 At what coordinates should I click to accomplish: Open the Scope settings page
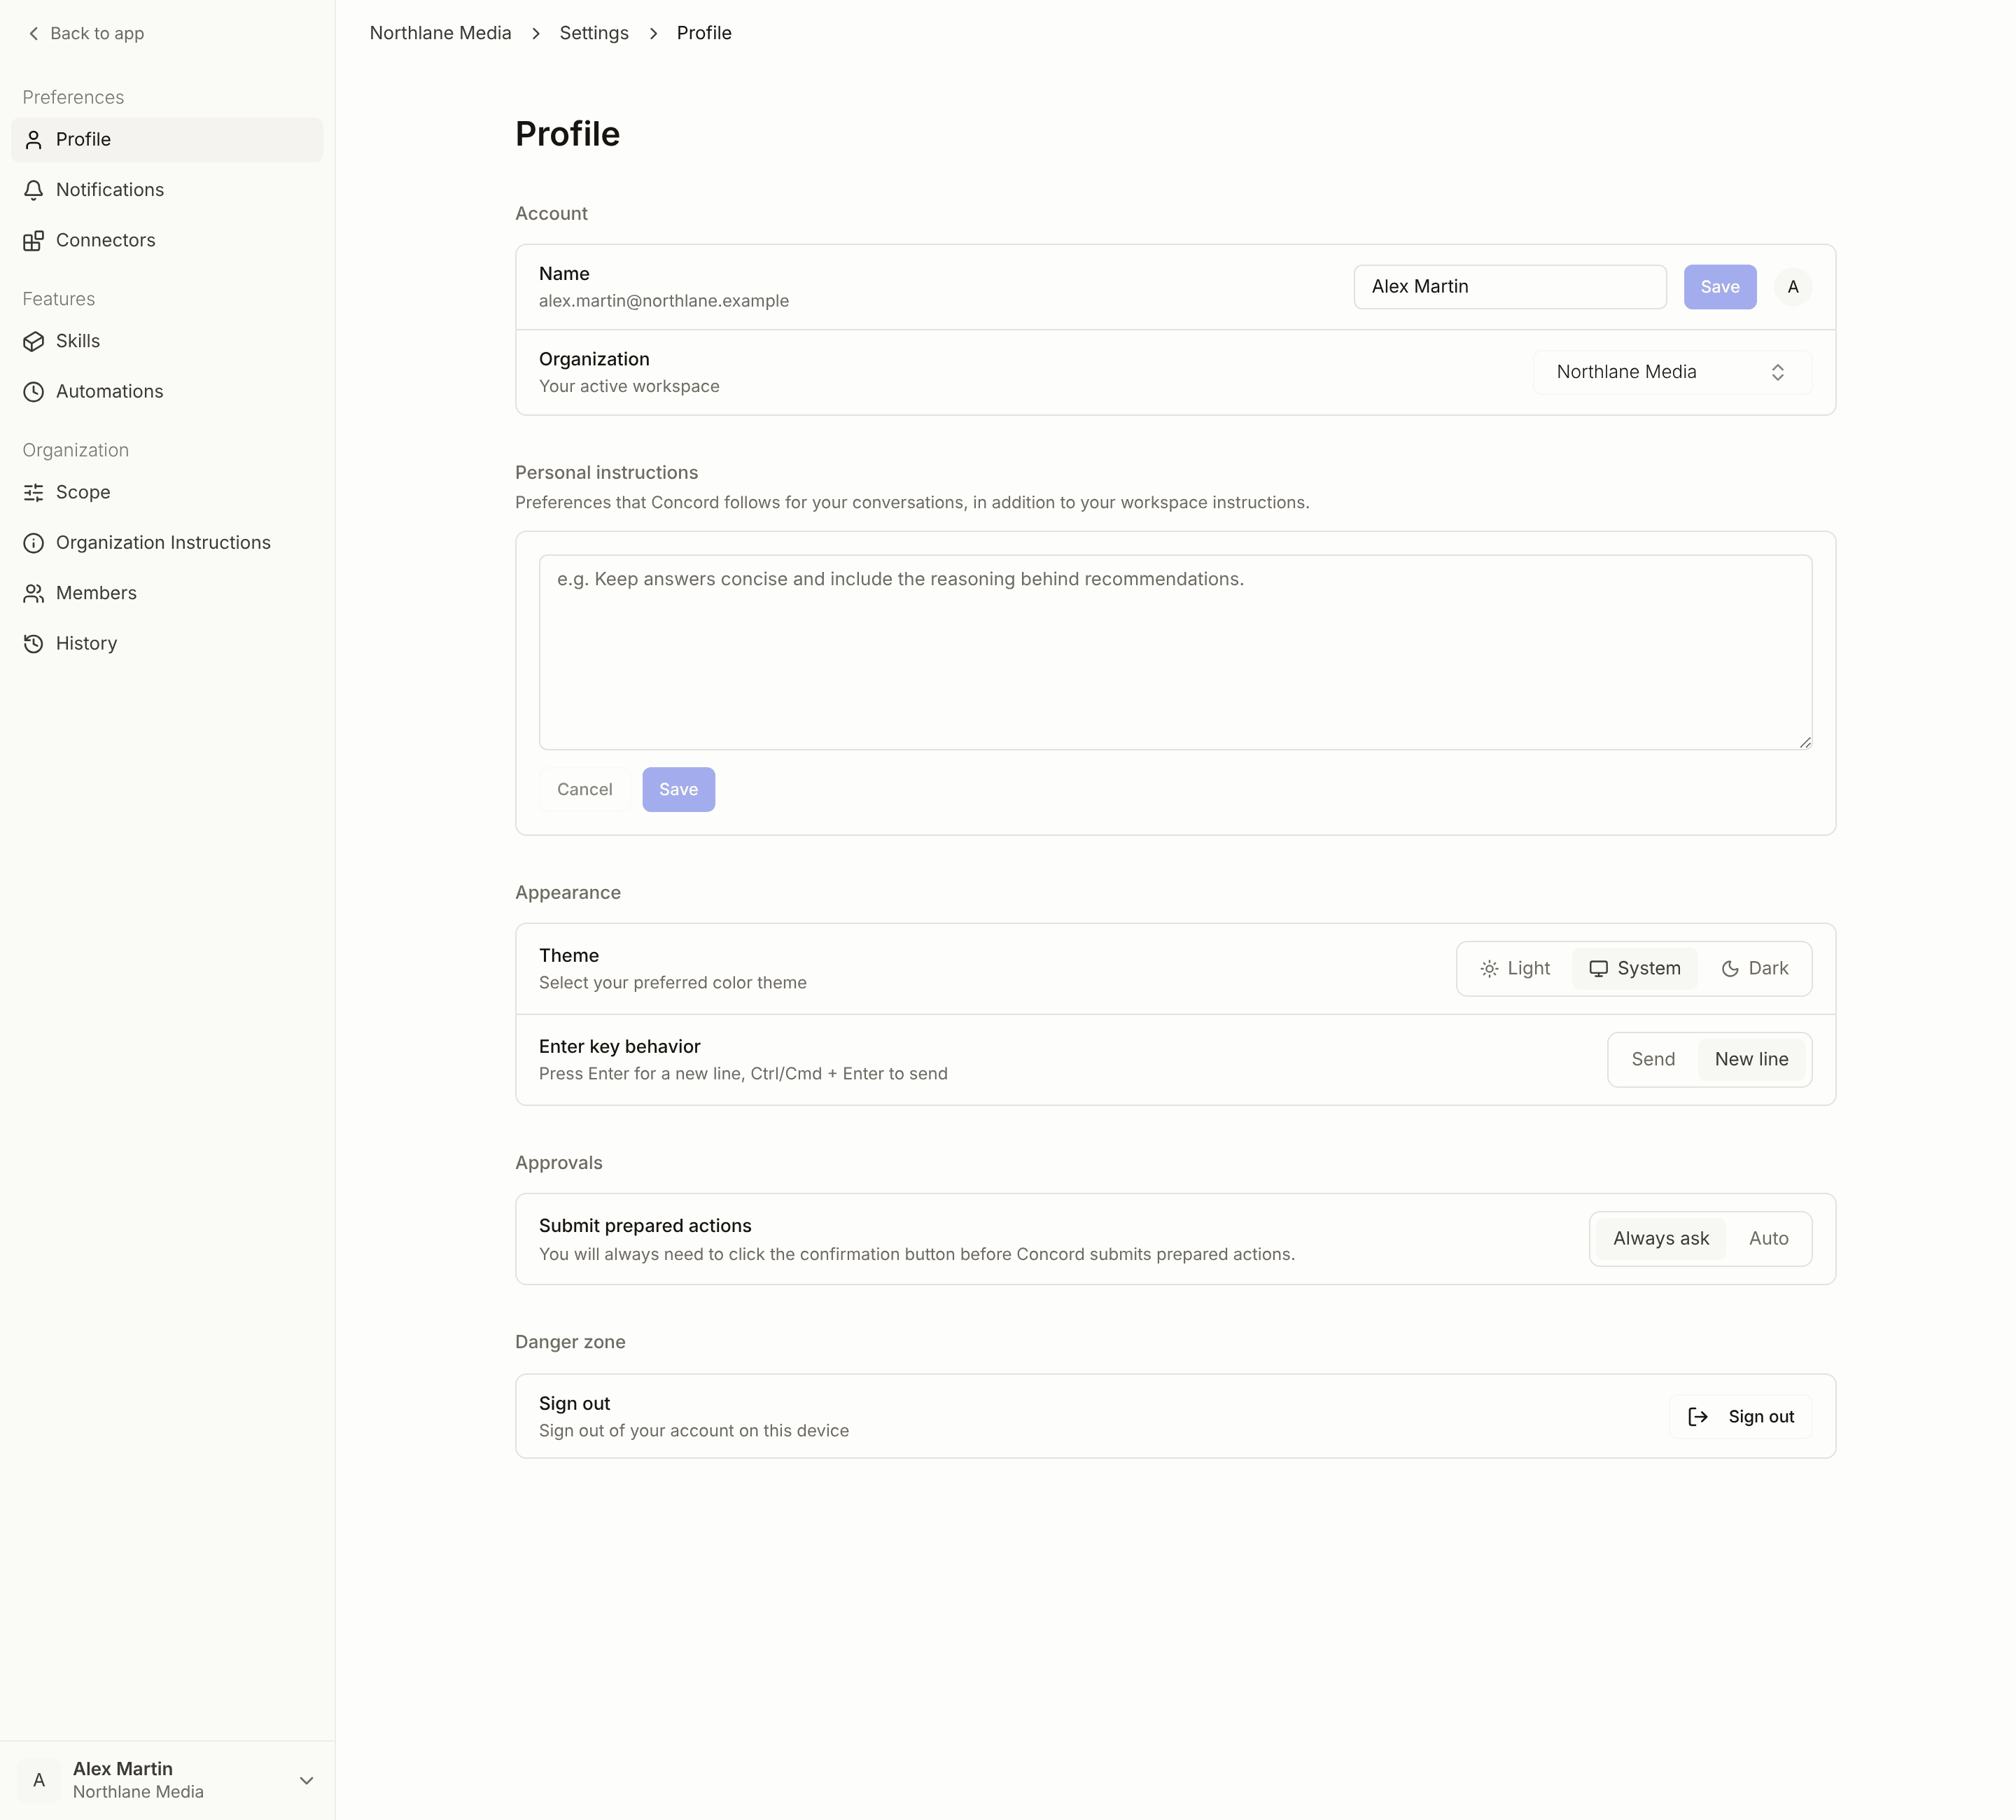(167, 493)
